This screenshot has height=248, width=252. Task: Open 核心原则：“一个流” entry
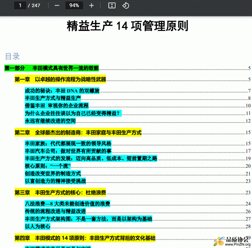click(x=48, y=166)
